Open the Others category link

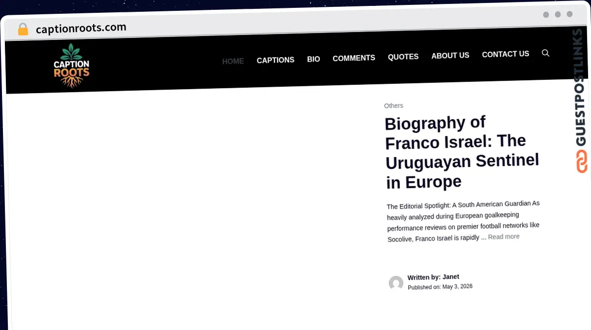tap(394, 106)
